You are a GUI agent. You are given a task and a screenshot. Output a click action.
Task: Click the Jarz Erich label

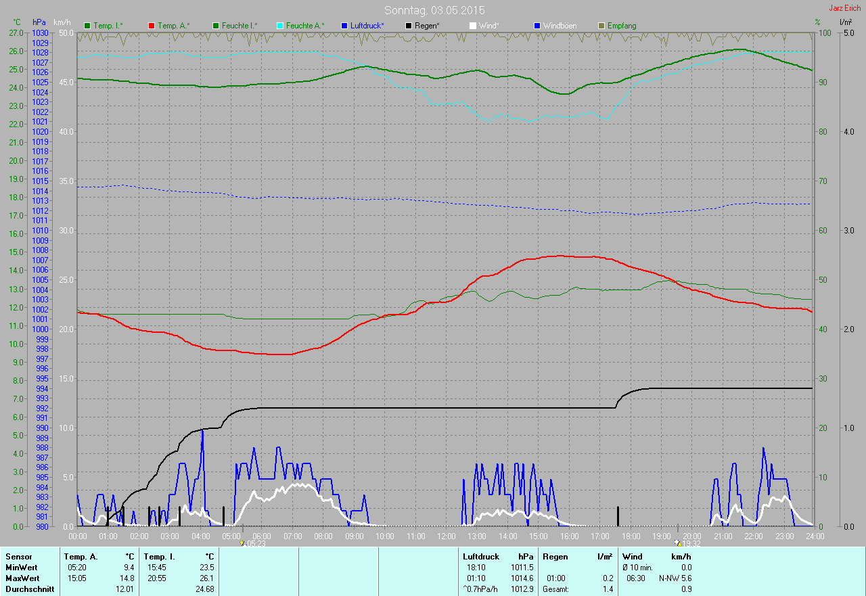[x=844, y=8]
